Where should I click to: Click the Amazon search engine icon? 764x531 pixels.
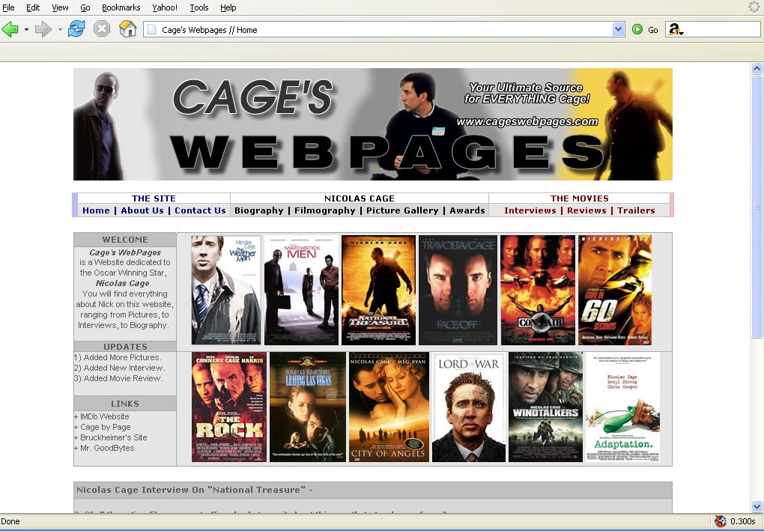[x=674, y=30]
